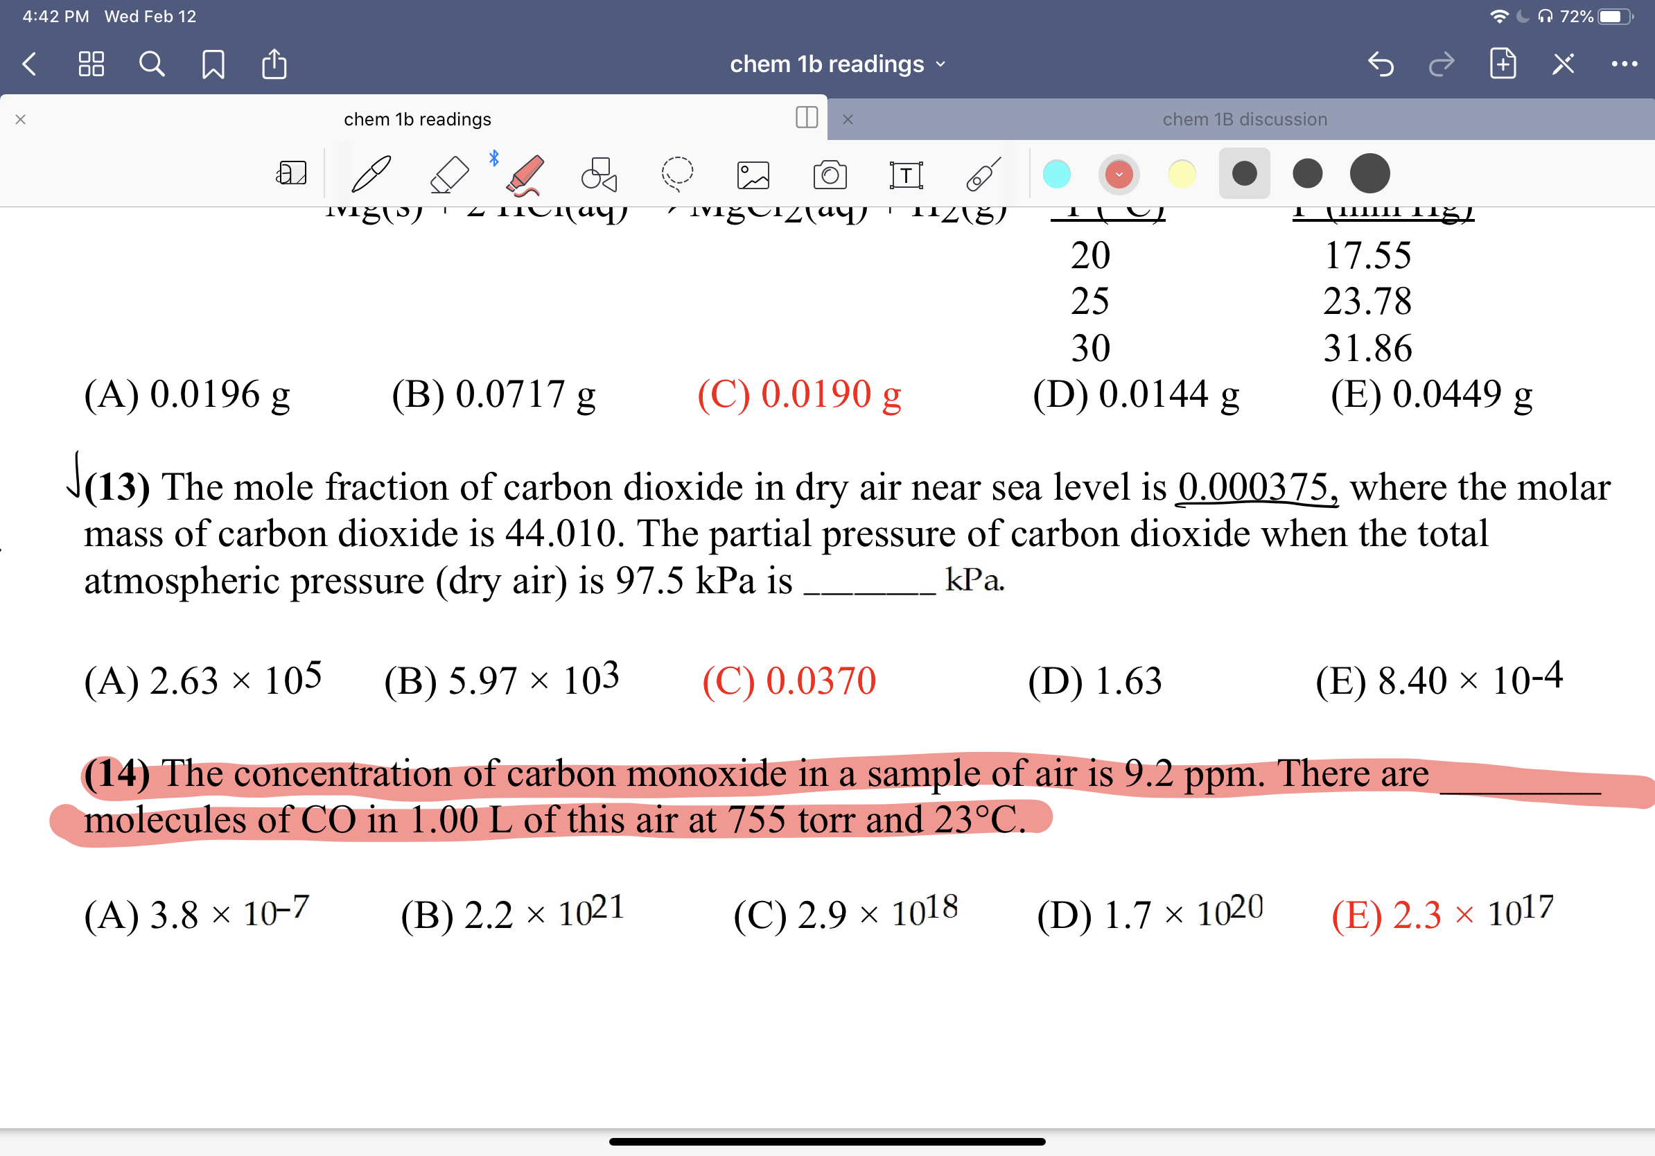This screenshot has width=1655, height=1156.
Task: Select the Eraser tool
Action: (x=449, y=174)
